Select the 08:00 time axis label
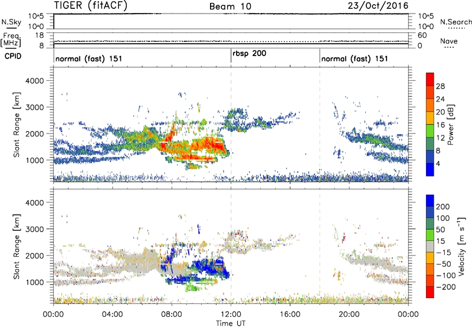 [171, 315]
